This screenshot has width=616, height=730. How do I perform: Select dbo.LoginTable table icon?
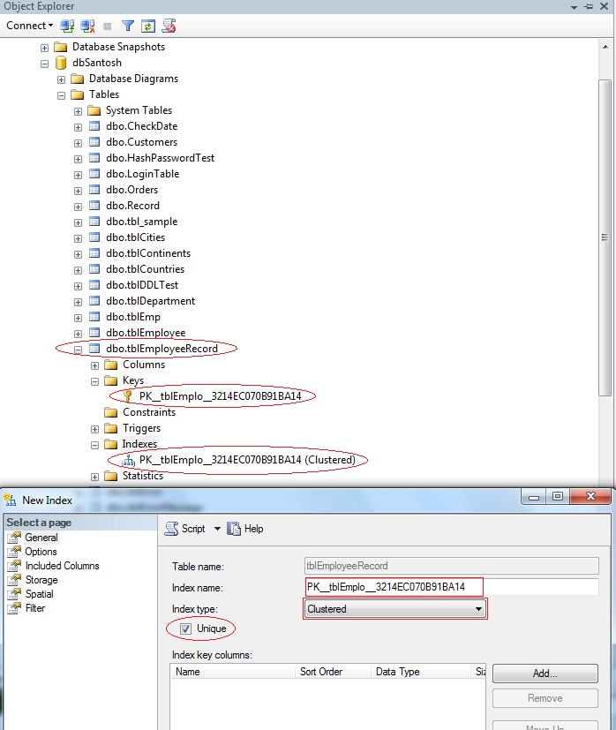point(94,174)
